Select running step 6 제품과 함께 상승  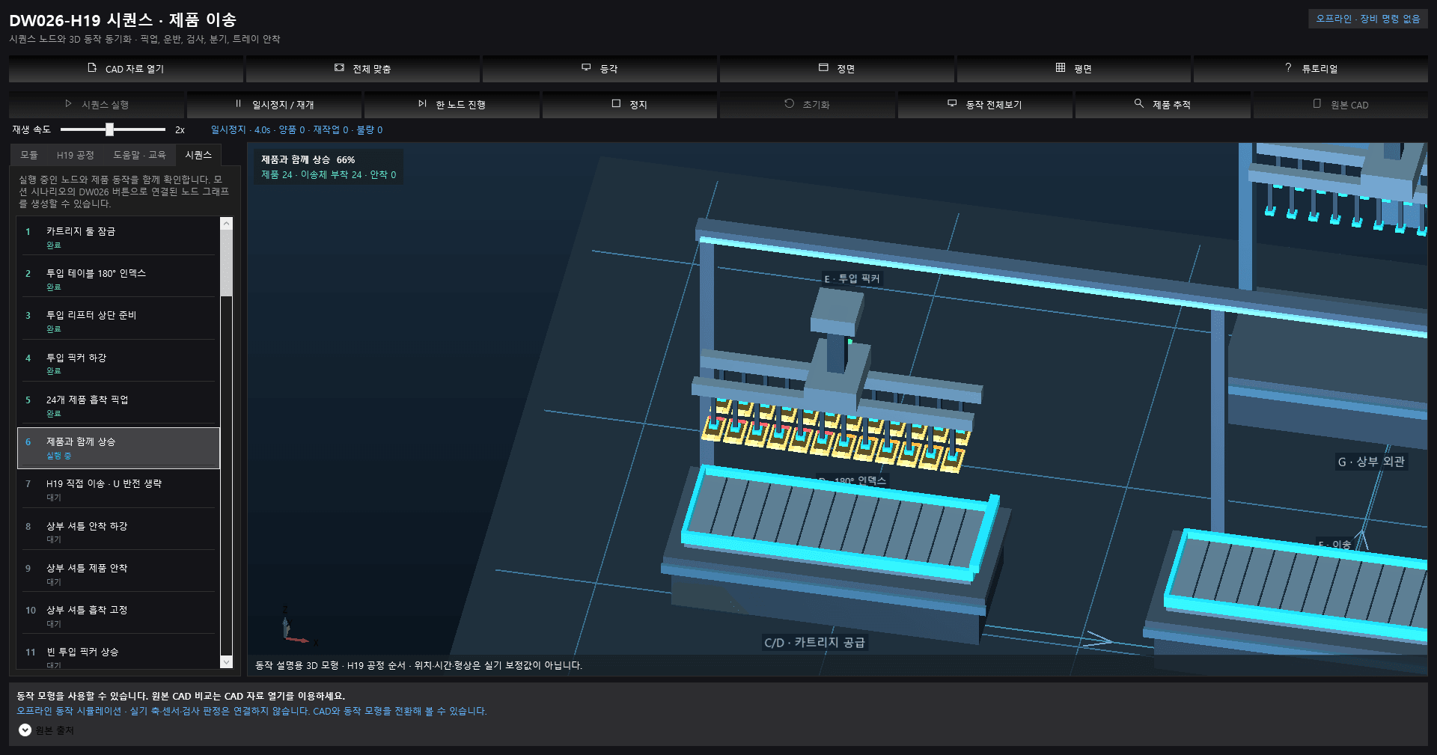tap(118, 448)
